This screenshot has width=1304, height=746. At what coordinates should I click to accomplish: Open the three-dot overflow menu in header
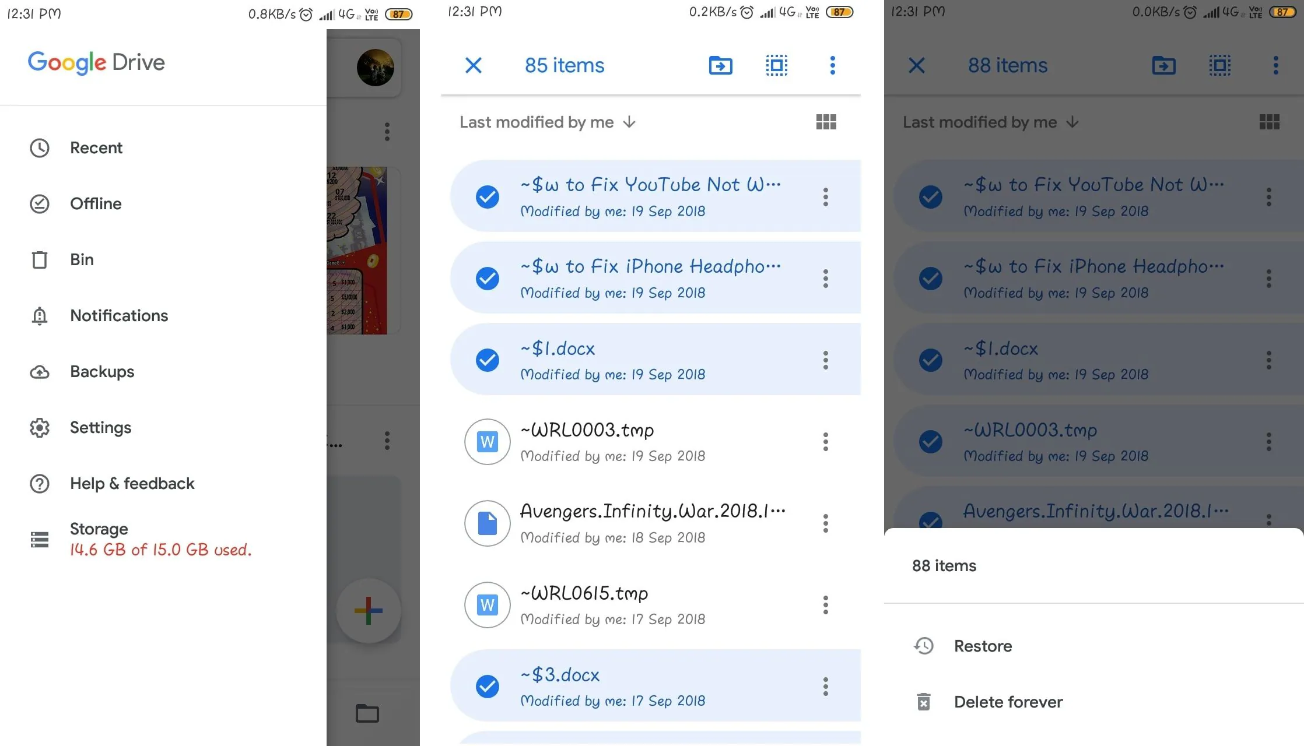(831, 65)
